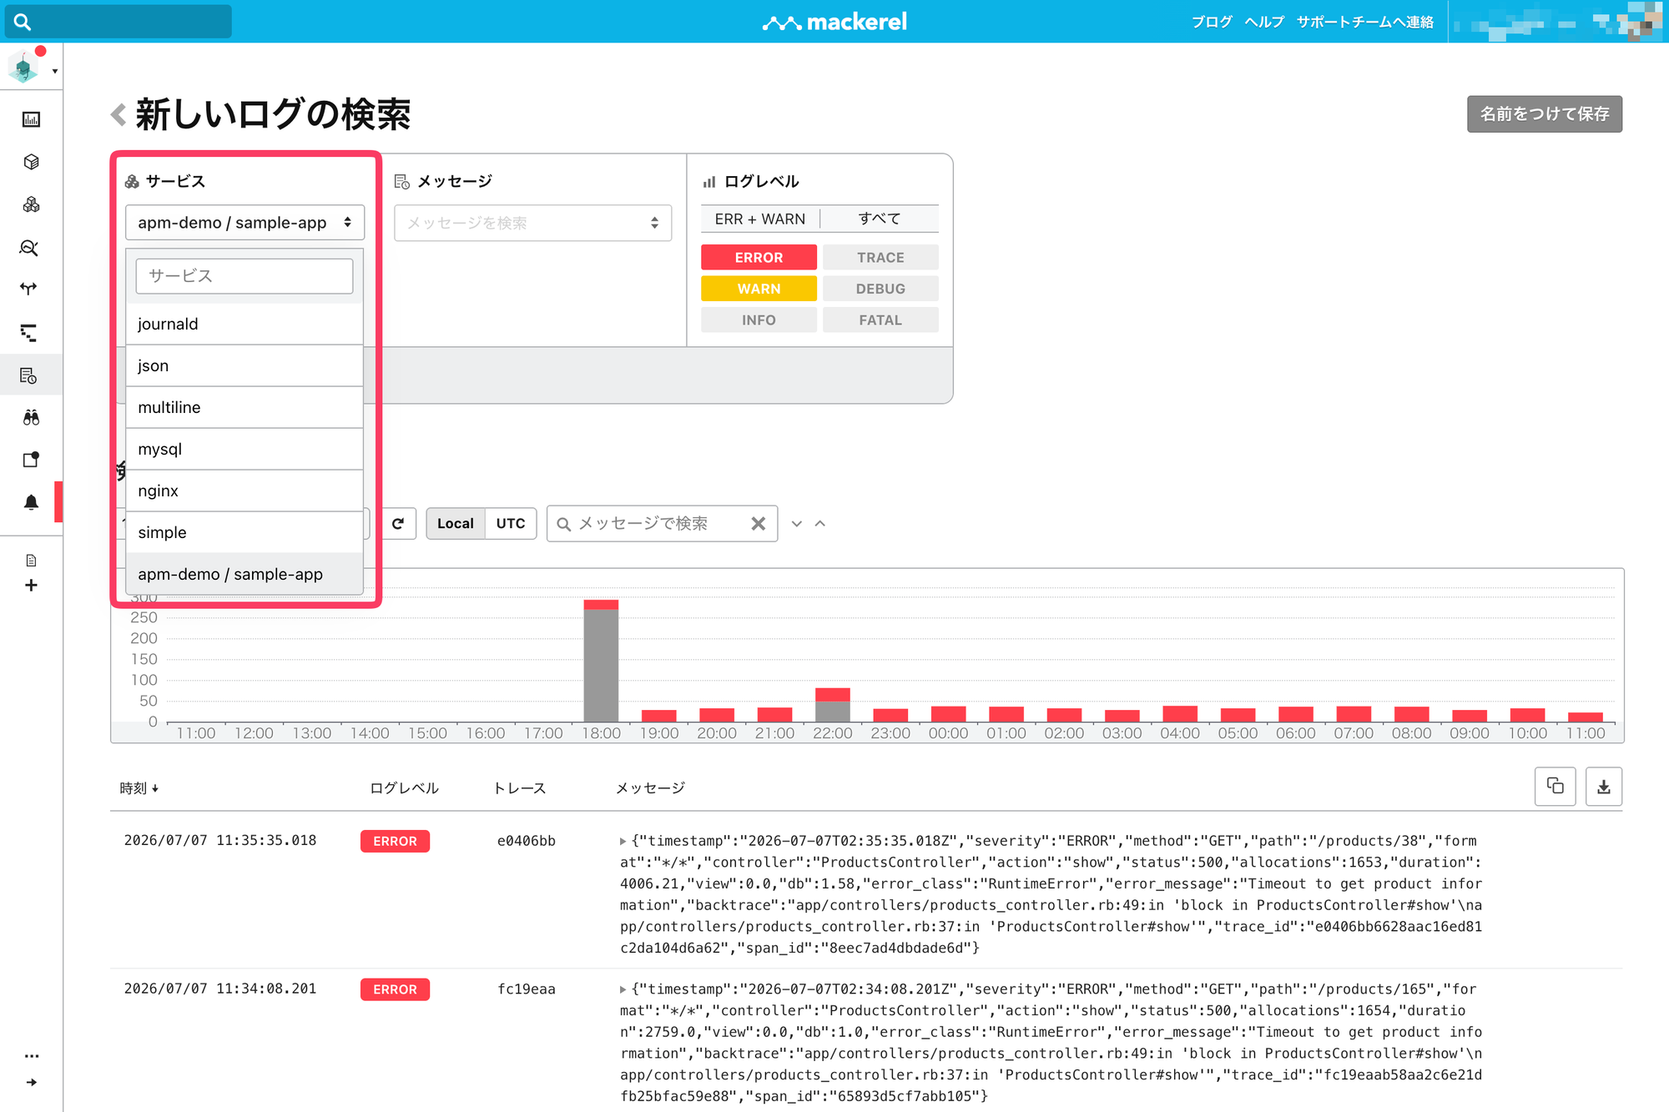Go back with the chevron beside page title
Image resolution: width=1669 pixels, height=1112 pixels.
(x=118, y=114)
